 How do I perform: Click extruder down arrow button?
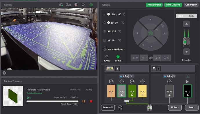186,52
